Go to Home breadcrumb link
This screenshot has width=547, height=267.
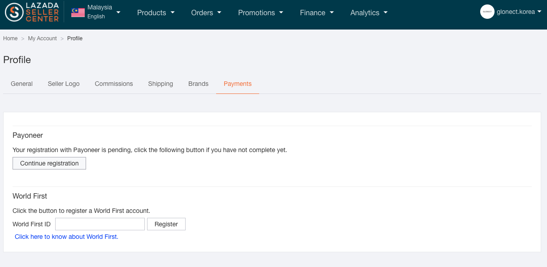(10, 38)
